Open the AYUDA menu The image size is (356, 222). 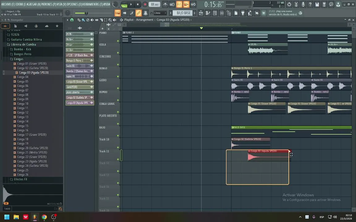(x=107, y=4)
